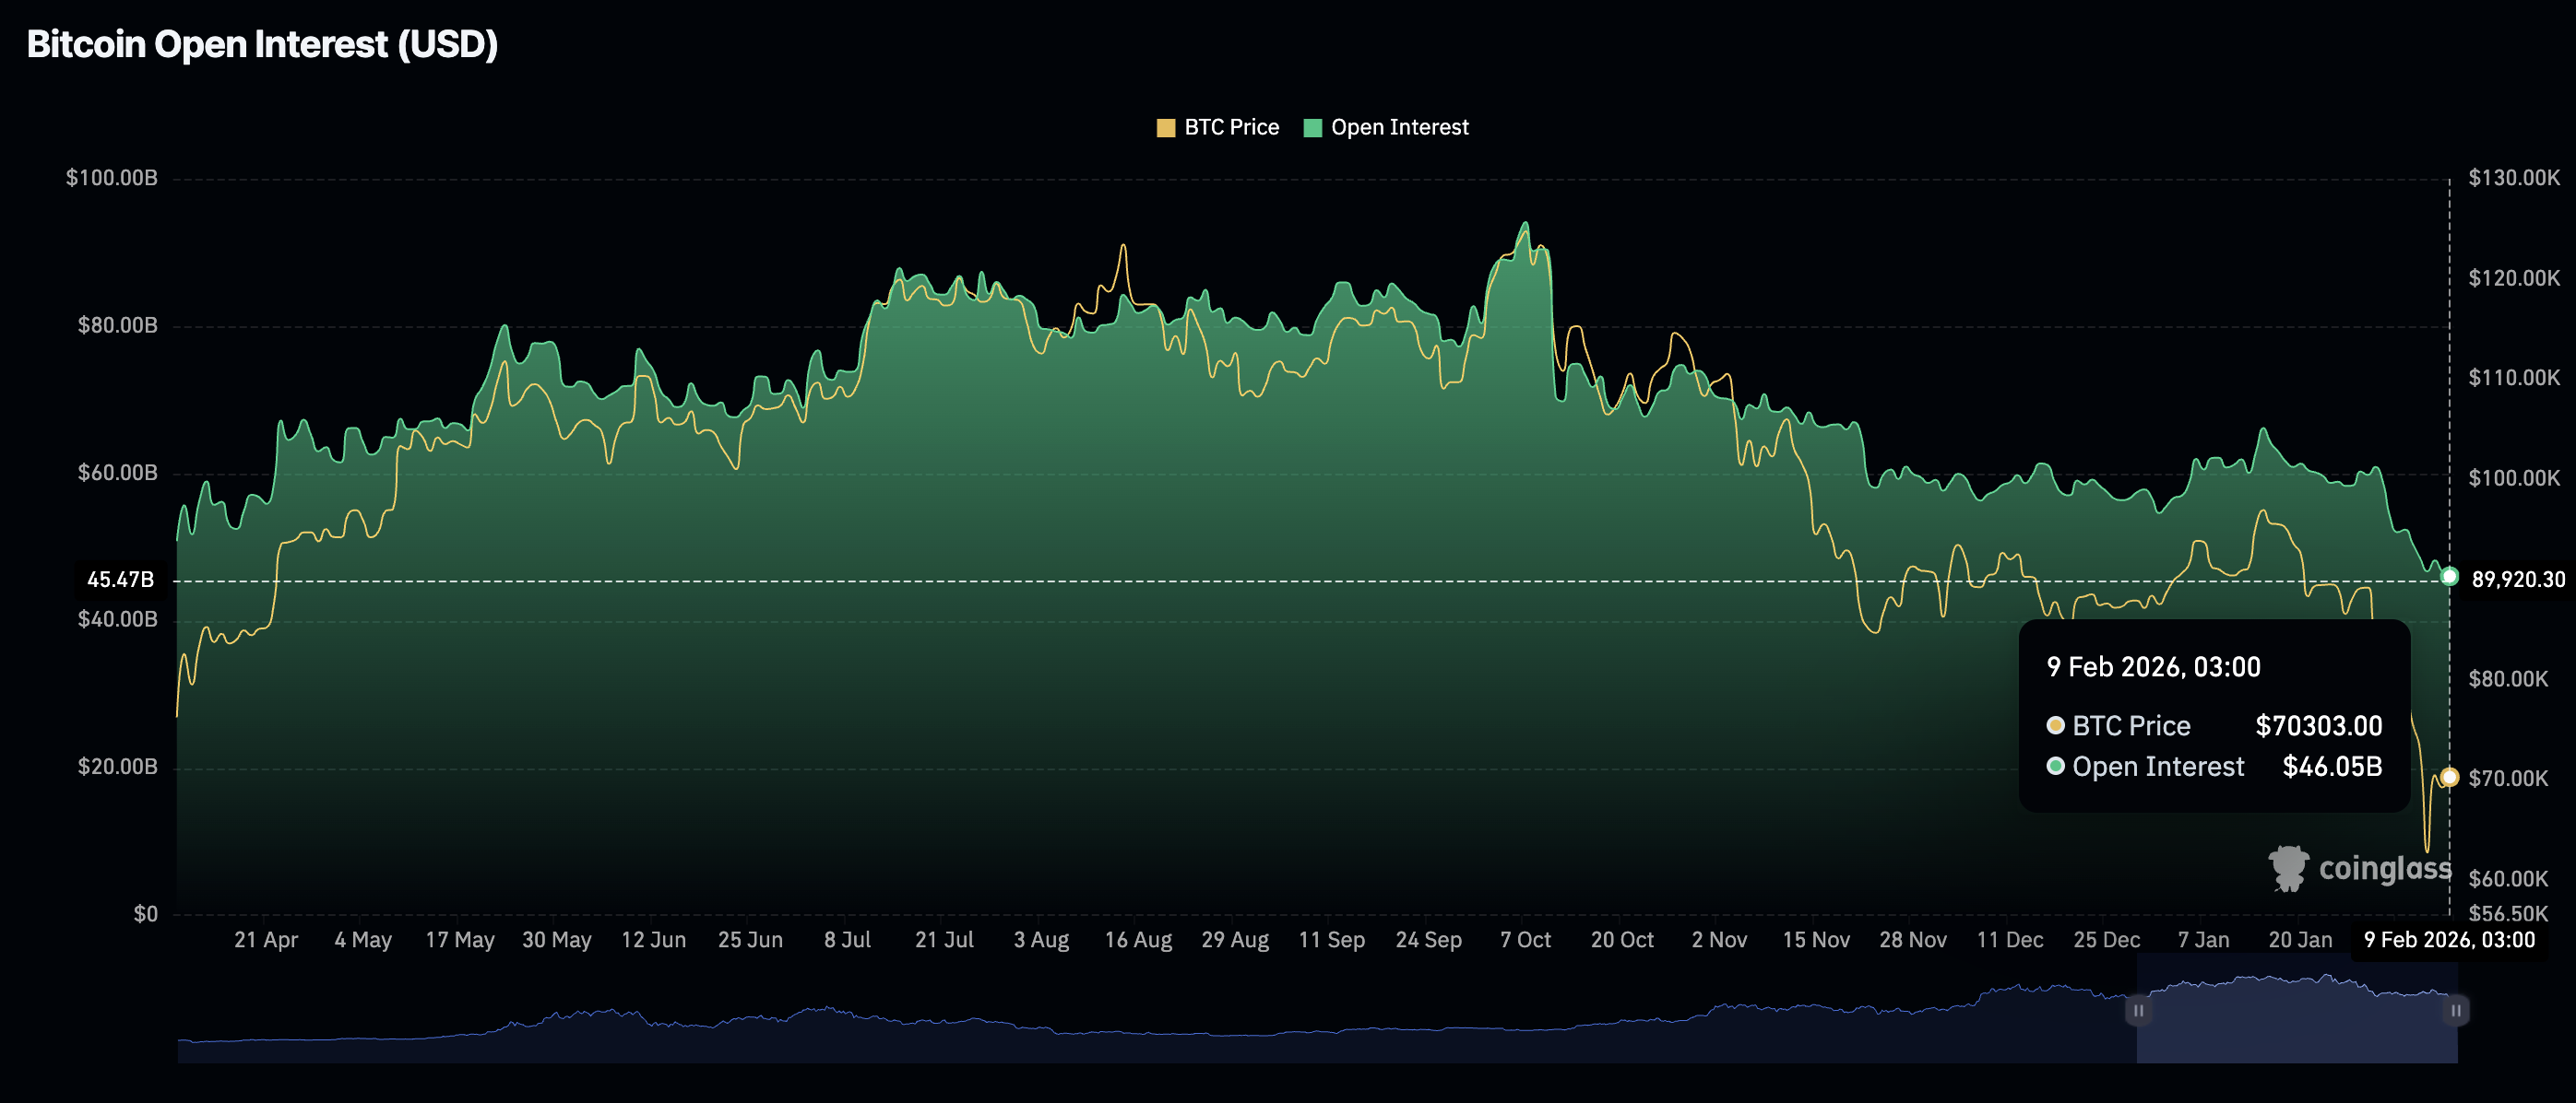Viewport: 2576px width, 1103px height.
Task: Click the right range-selector handle
Action: coord(2455,1010)
